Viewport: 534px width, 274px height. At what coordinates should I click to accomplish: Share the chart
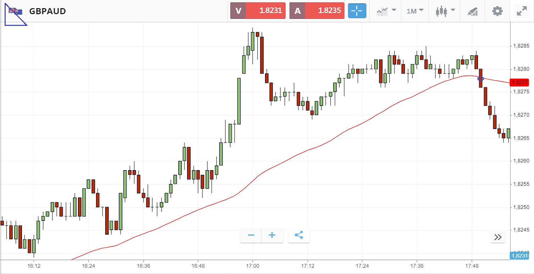coord(299,235)
